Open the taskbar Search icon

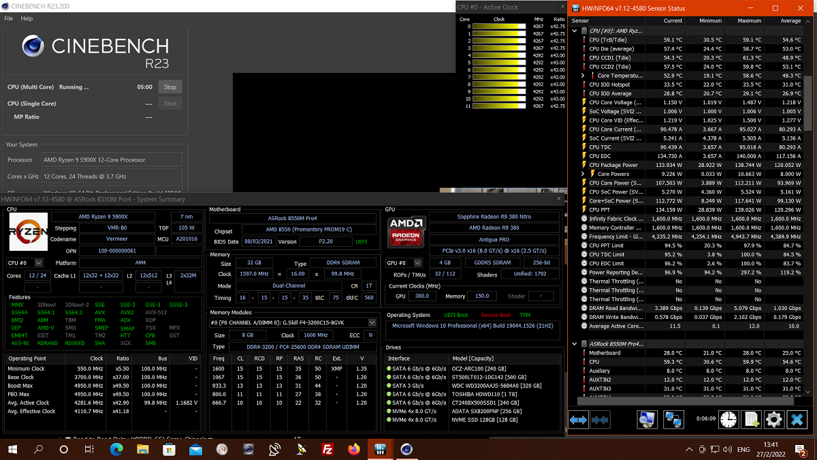(39, 449)
